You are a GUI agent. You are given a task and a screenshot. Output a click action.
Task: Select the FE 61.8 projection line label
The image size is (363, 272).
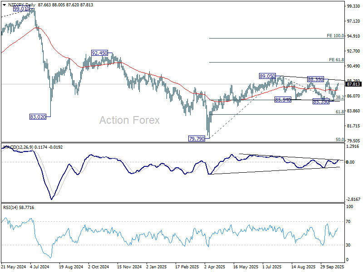coord(336,60)
